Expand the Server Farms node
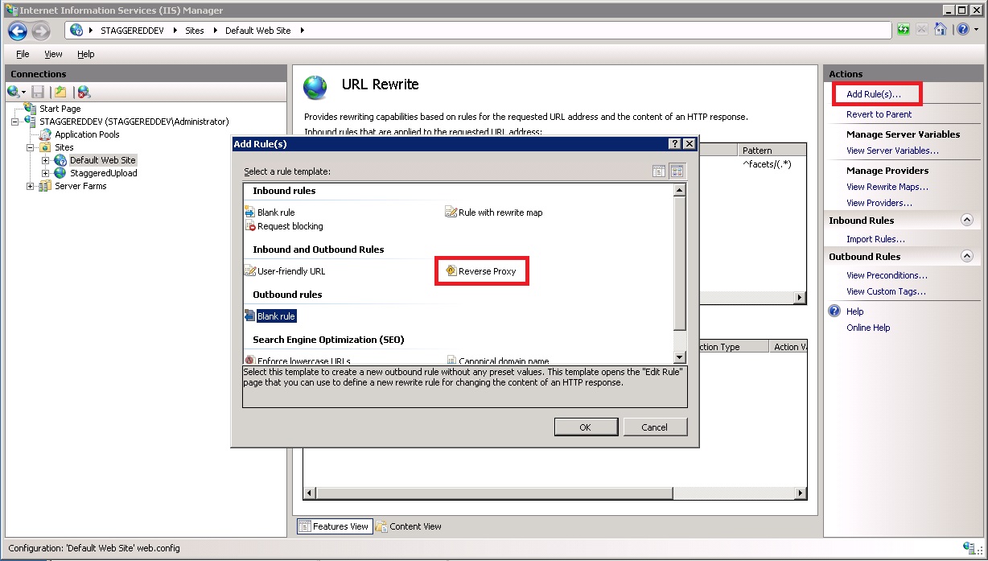Image resolution: width=988 pixels, height=561 pixels. 31,186
